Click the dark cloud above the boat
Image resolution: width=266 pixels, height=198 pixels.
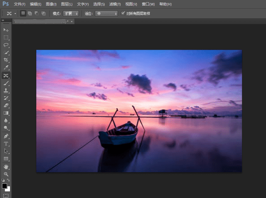[x=140, y=83]
